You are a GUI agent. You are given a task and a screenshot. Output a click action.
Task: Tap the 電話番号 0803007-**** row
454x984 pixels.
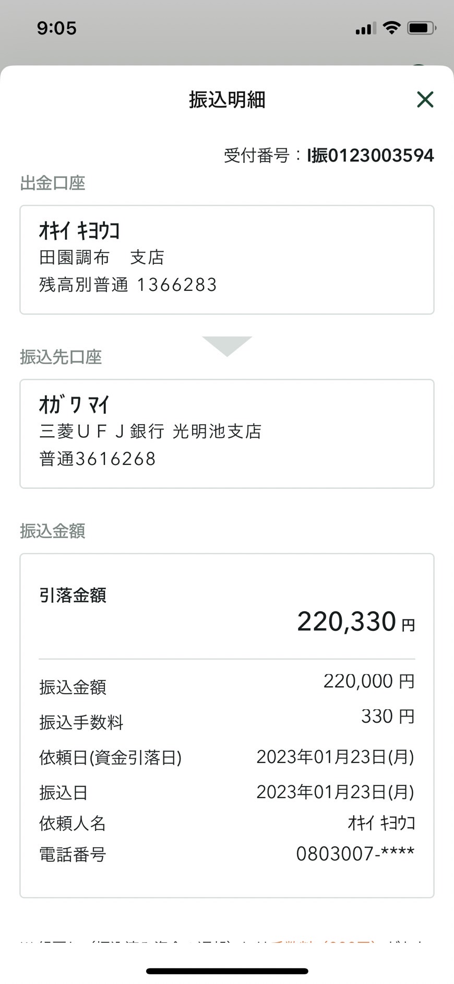pyautogui.click(x=227, y=854)
